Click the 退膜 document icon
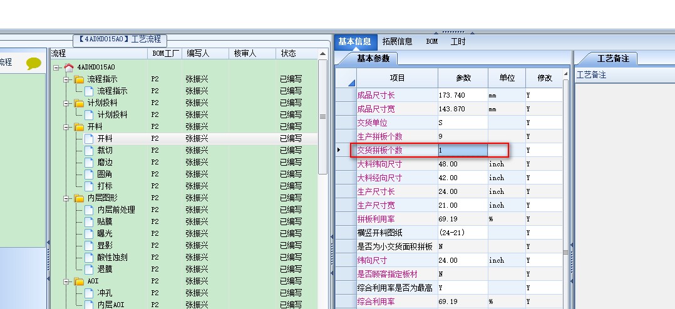Screen dimensions: 675x309 coord(89,270)
